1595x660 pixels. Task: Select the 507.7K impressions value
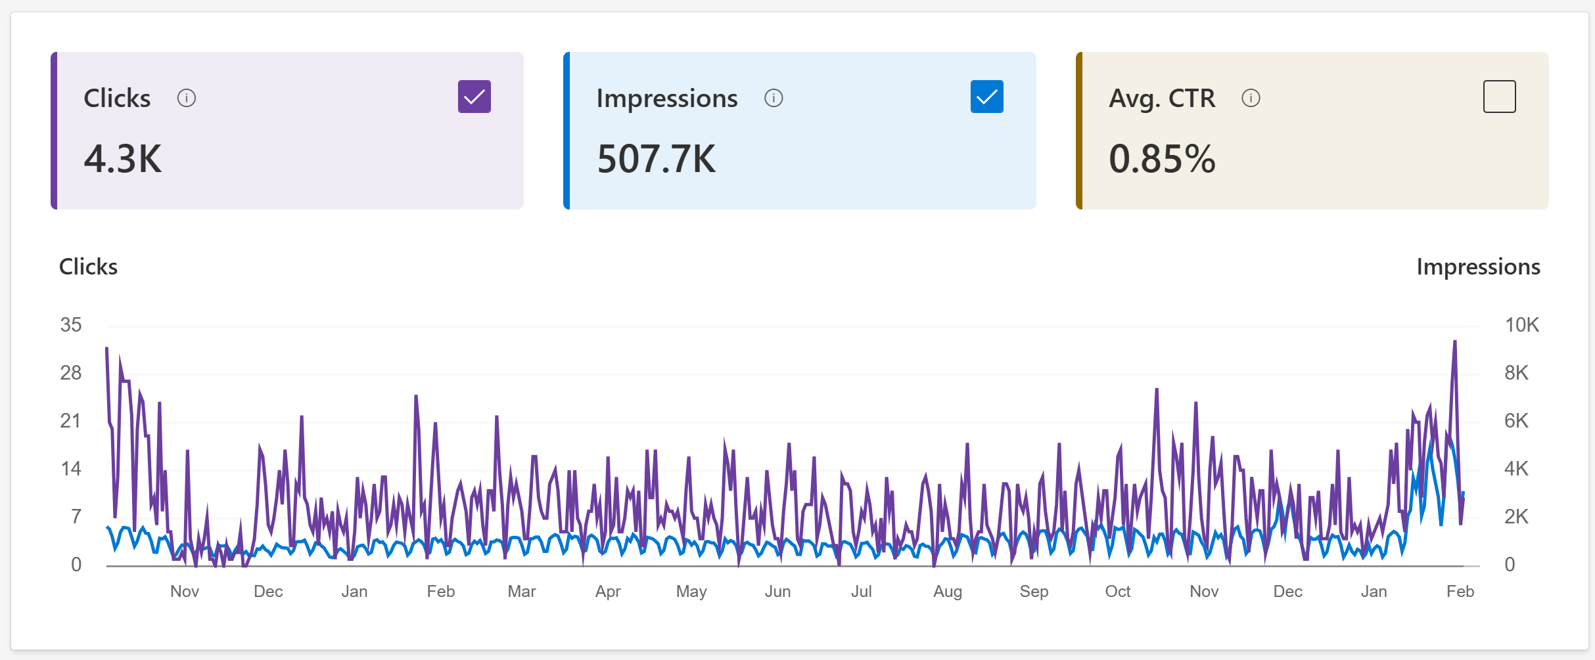(657, 159)
